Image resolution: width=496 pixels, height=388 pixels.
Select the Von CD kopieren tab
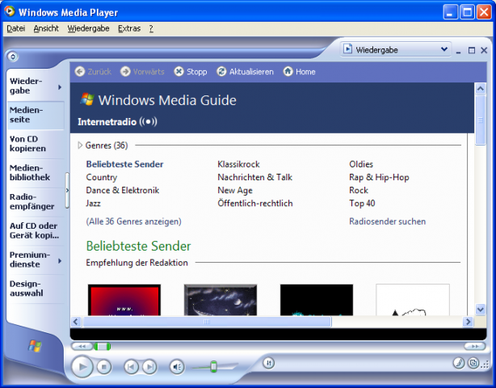click(x=36, y=144)
